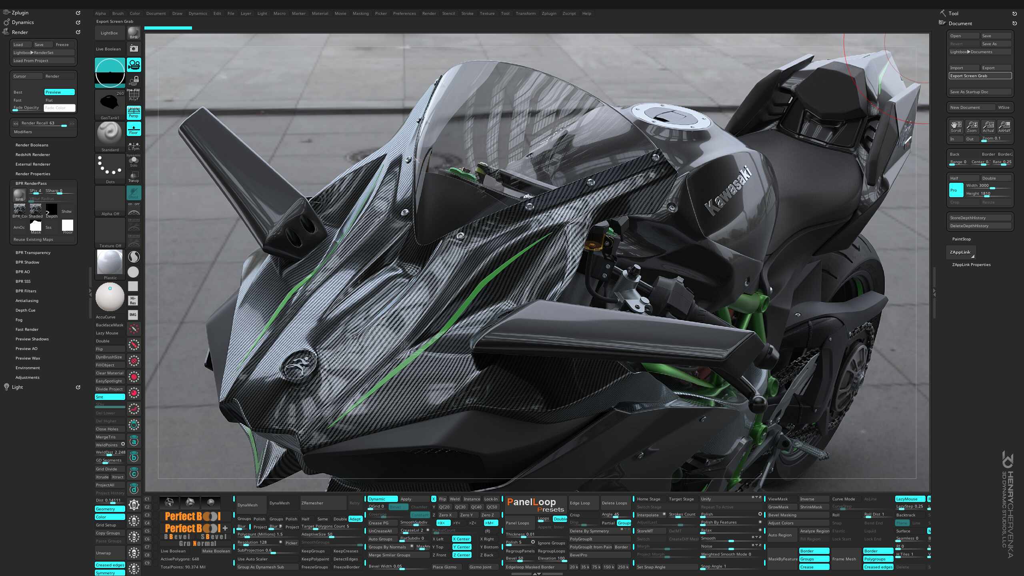1024x576 pixels.
Task: Click the Make Boolean button
Action: [x=216, y=551]
